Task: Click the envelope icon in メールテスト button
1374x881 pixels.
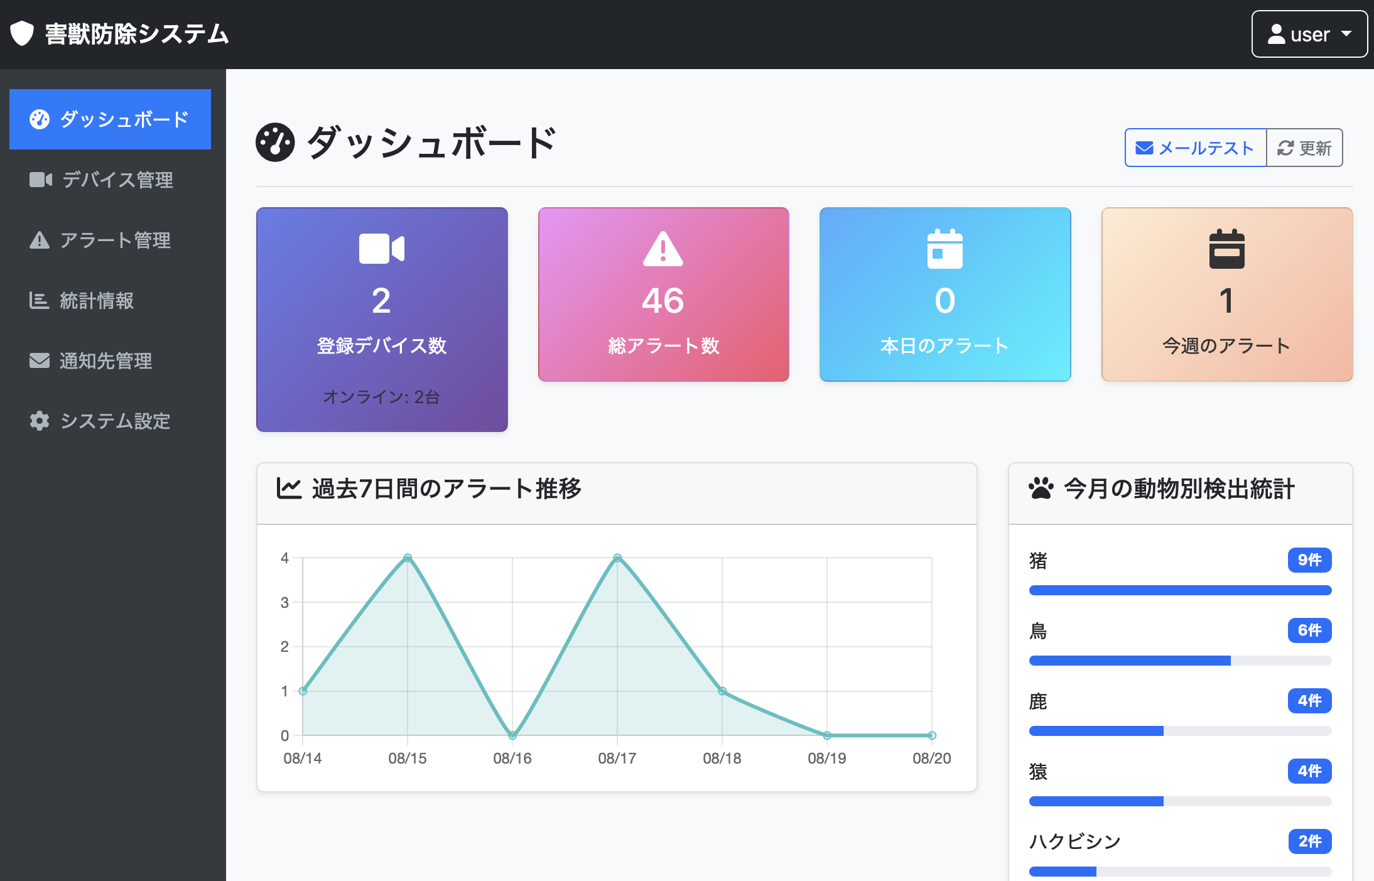Action: 1145,148
